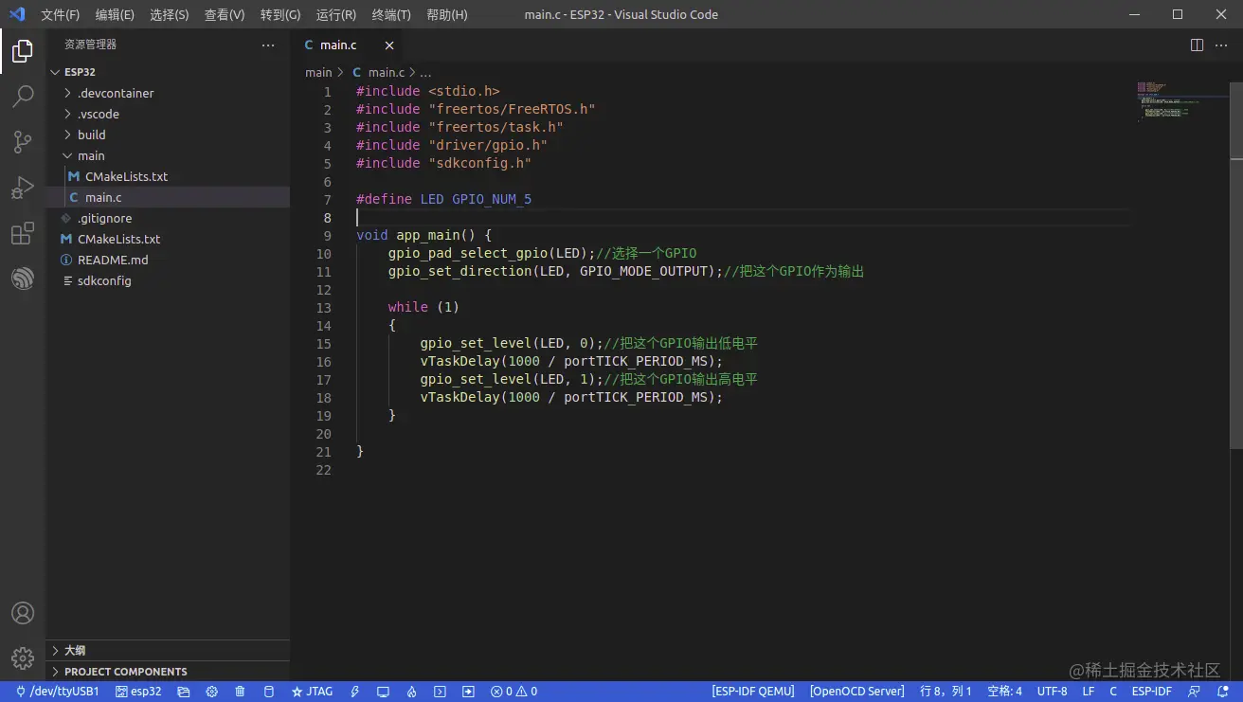Click the split editor icon
The width and height of the screenshot is (1243, 702).
point(1197,45)
